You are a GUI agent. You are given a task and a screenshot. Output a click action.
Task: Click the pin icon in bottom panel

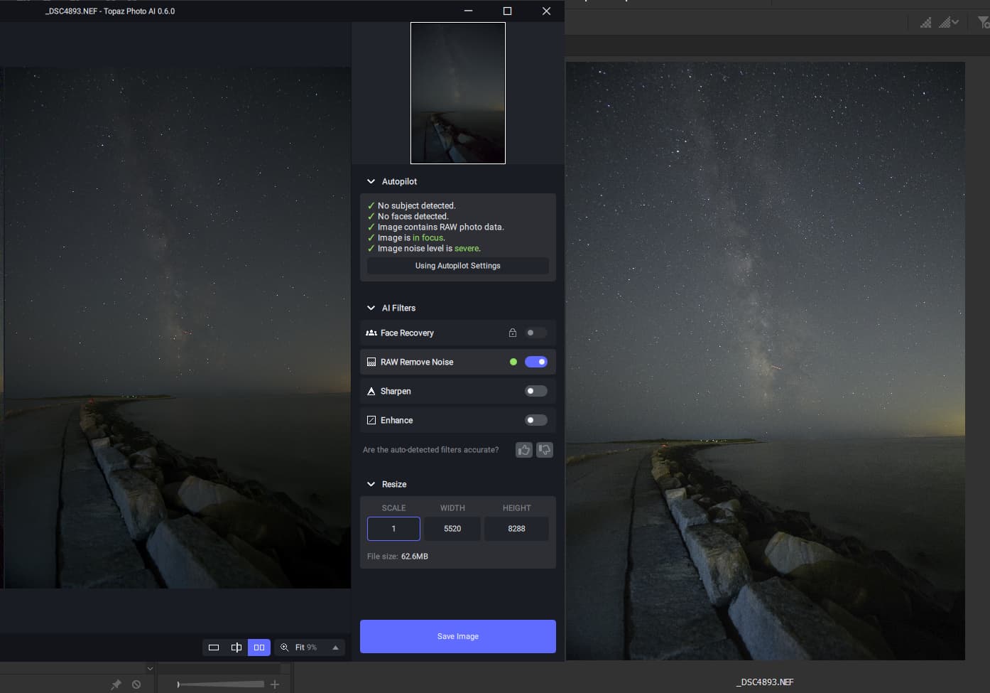pyautogui.click(x=116, y=684)
